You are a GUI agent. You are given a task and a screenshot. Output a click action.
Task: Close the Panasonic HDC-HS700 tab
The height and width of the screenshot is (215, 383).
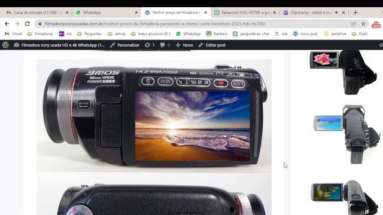[x=275, y=13]
